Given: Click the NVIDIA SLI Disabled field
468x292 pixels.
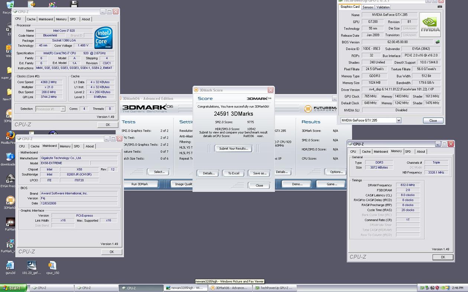Looking at the screenshot, I should [x=401, y=110].
